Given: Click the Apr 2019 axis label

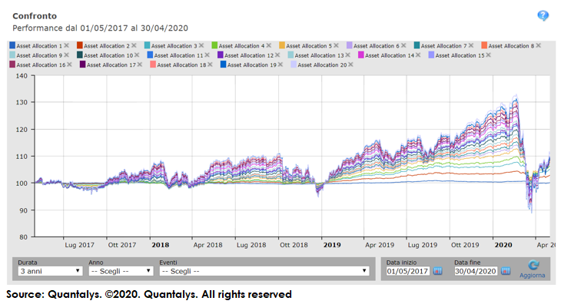Looking at the screenshot, I should pos(380,245).
